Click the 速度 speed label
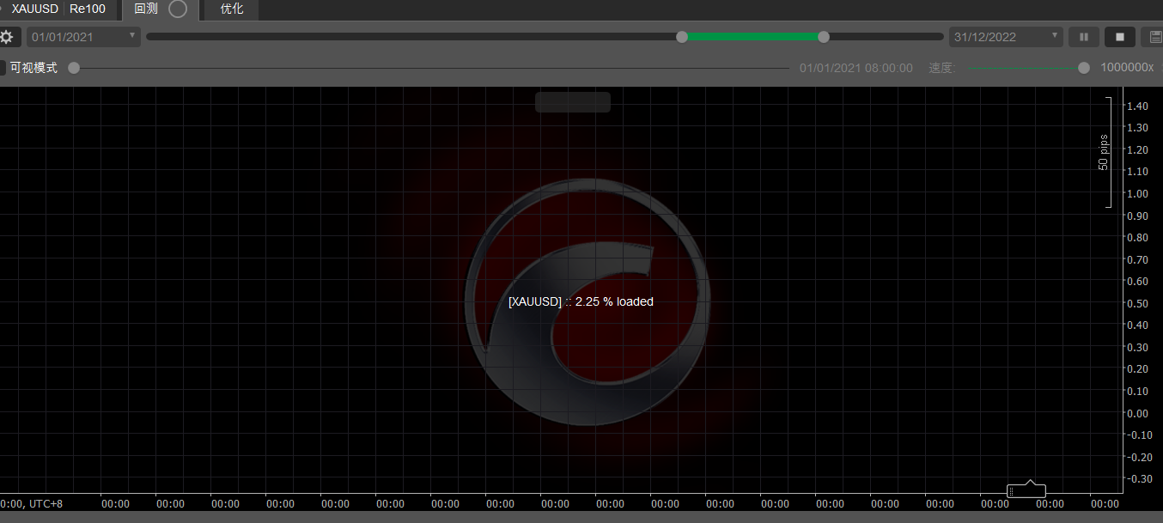This screenshot has width=1163, height=523. click(941, 68)
